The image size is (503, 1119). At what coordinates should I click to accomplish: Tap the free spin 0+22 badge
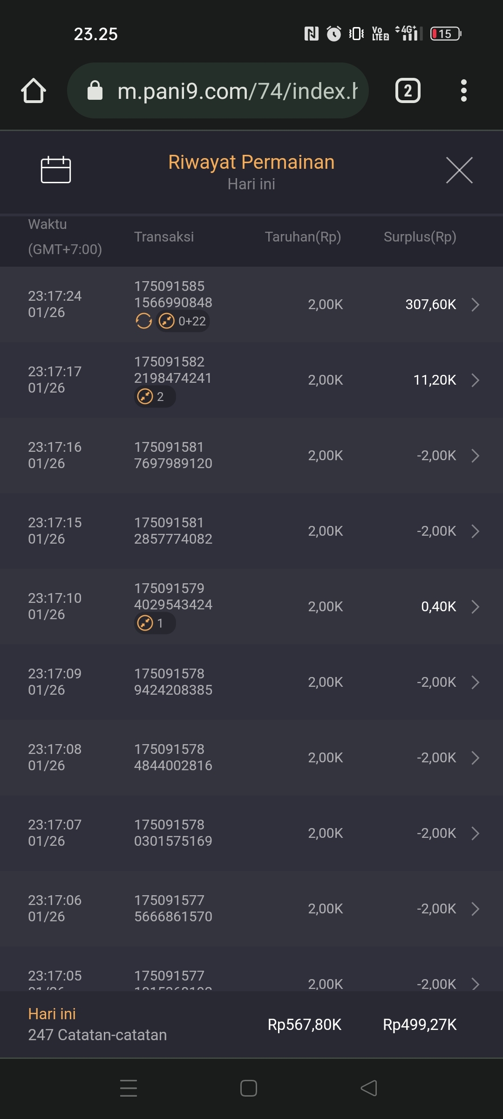tap(183, 321)
